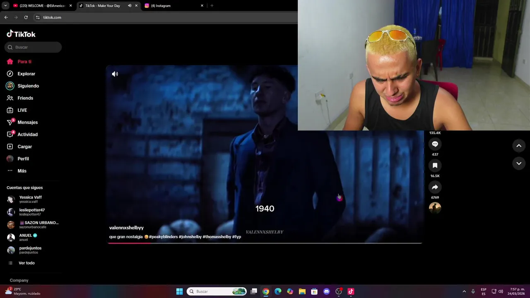Viewport: 530px width, 298px height.
Task: Open the volume tray control
Action: [x=501, y=291]
